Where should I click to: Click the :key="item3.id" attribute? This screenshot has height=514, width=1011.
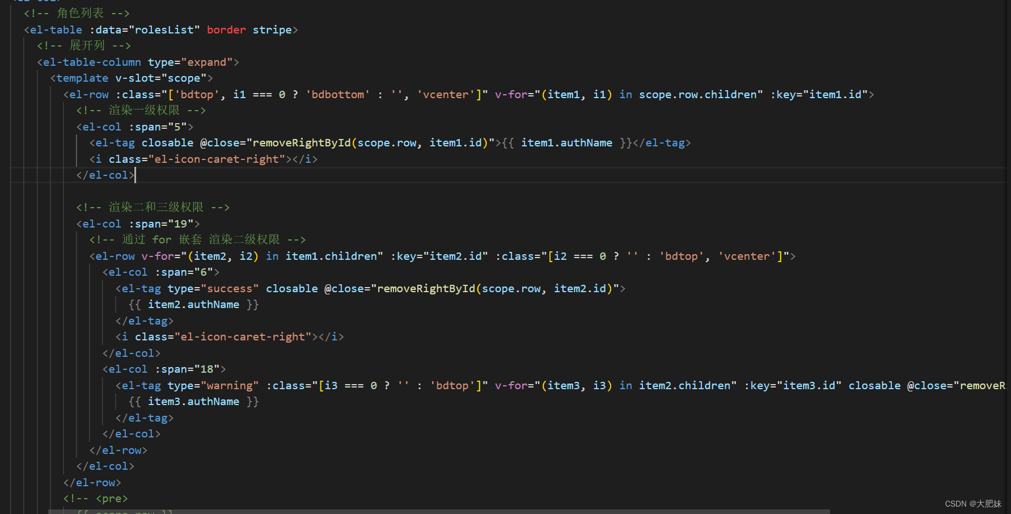793,385
